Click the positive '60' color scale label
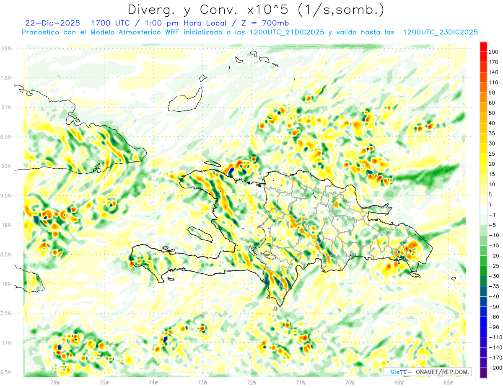 point(493,103)
